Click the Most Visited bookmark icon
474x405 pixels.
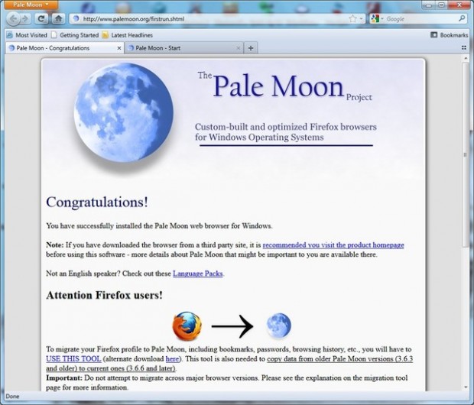pyautogui.click(x=10, y=35)
